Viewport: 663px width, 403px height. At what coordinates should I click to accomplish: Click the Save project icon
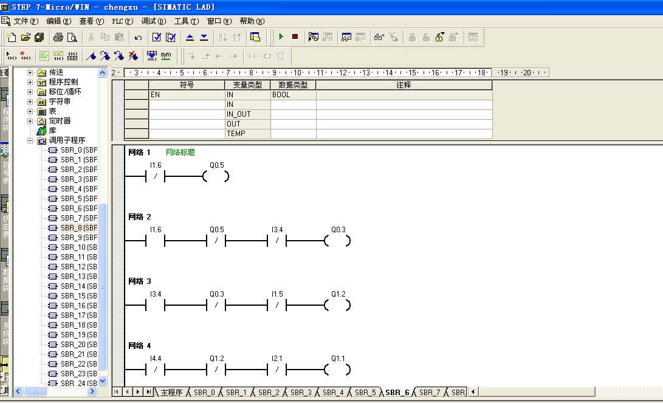40,37
